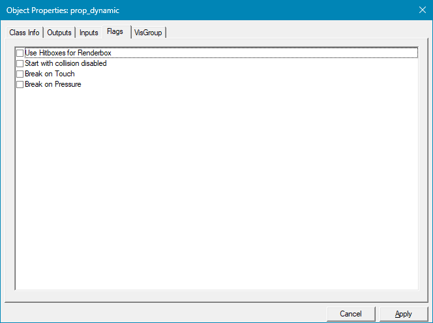433x323 pixels.
Task: Click the Object Properties: prop_dynamic title bar
Action: point(196,10)
